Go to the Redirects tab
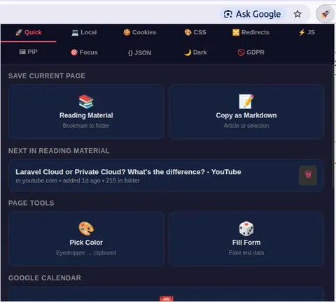 [x=251, y=32]
